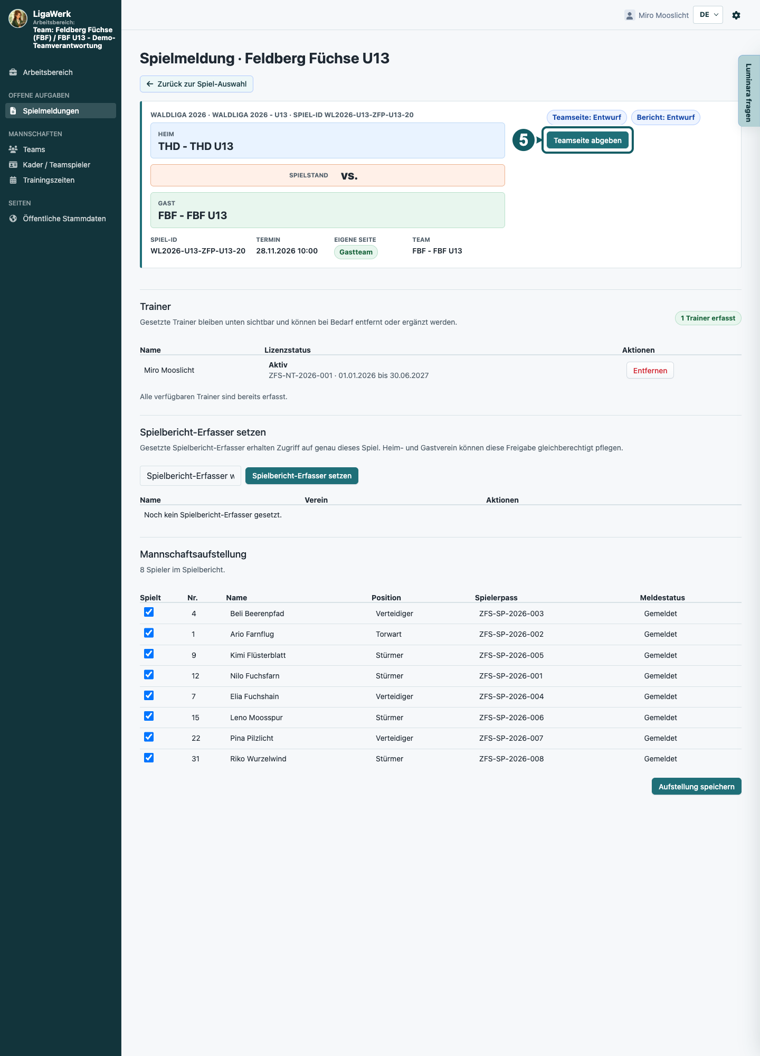Open Arbeitsbereich in the sidebar
This screenshot has width=760, height=1056.
pos(61,72)
